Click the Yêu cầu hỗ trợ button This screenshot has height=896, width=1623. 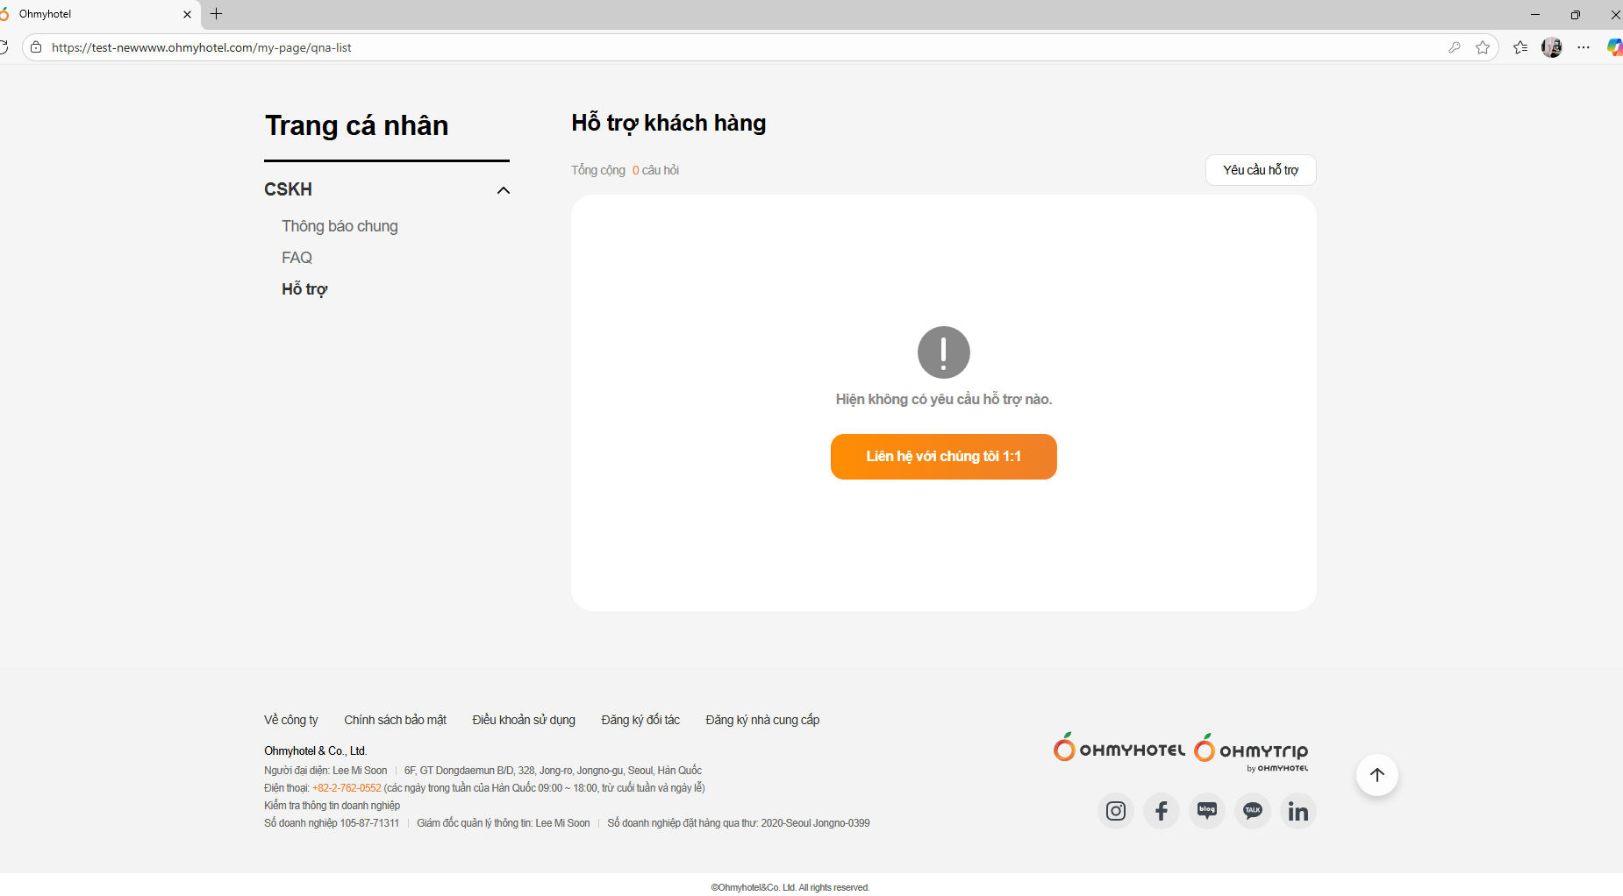(x=1261, y=170)
